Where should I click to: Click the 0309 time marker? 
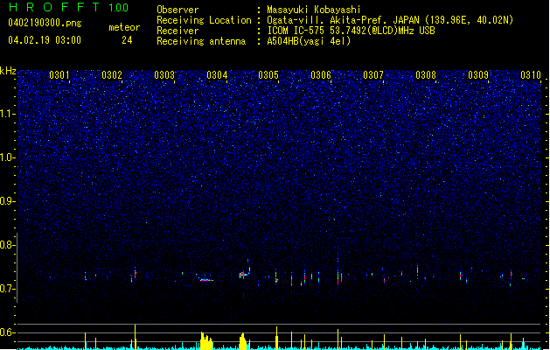(x=478, y=75)
